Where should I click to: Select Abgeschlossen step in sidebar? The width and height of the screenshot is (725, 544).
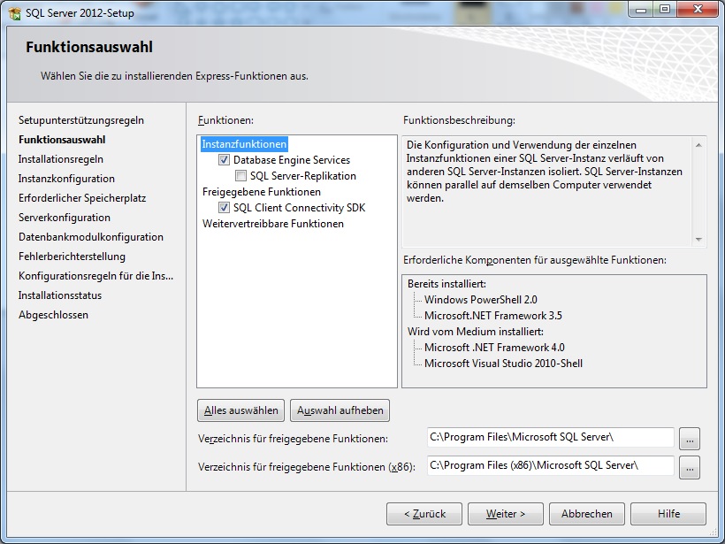[54, 315]
